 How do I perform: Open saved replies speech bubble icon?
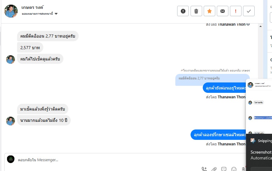(224, 169)
